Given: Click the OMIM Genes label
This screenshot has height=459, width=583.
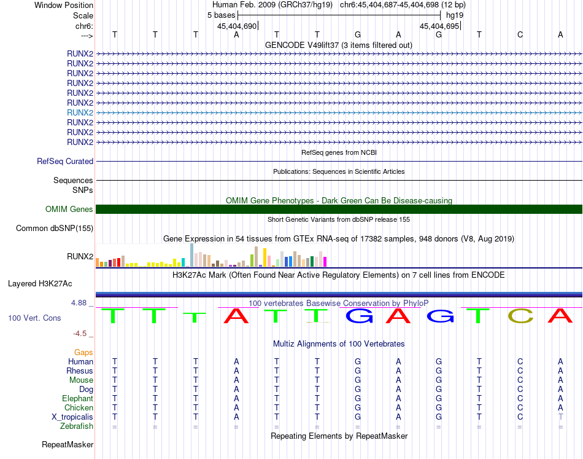Looking at the screenshot, I should click(x=69, y=209).
